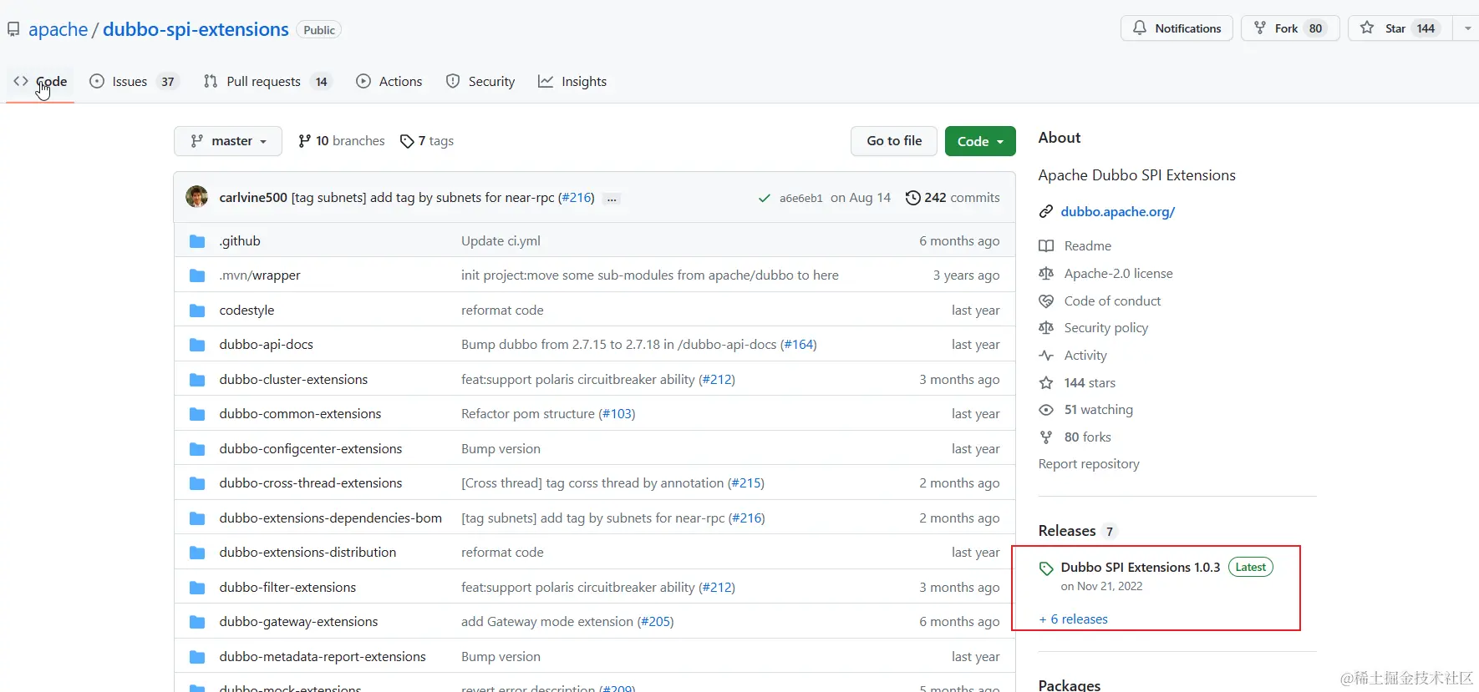Click the star icon beside 144 stars

[1046, 383]
